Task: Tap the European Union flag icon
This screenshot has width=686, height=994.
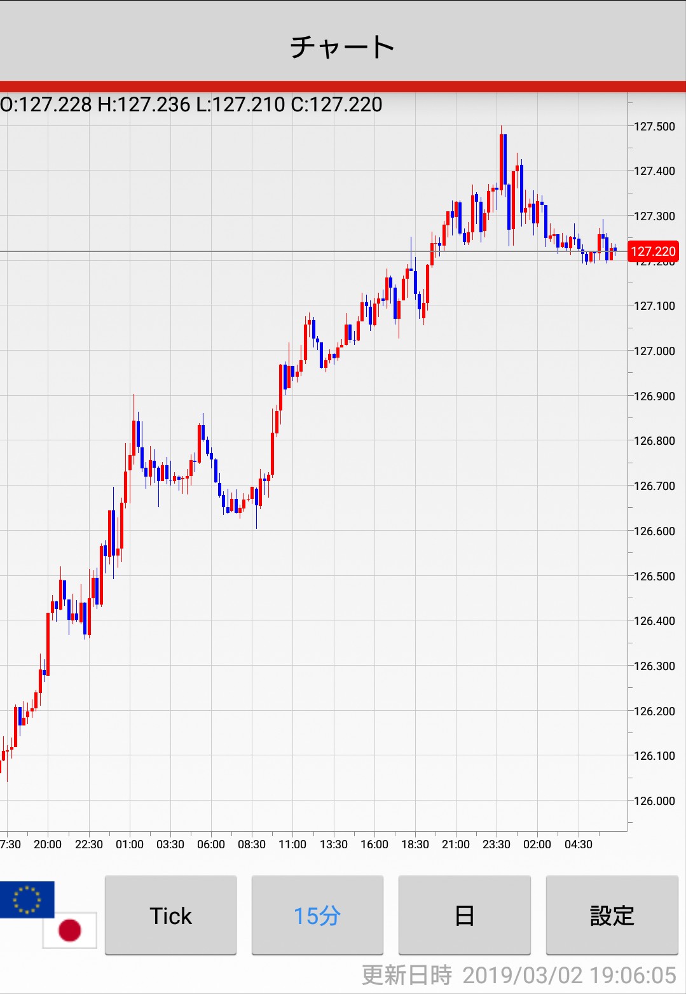Action: tap(27, 899)
